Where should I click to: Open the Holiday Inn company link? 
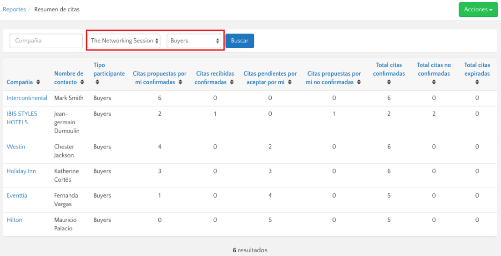(21, 171)
